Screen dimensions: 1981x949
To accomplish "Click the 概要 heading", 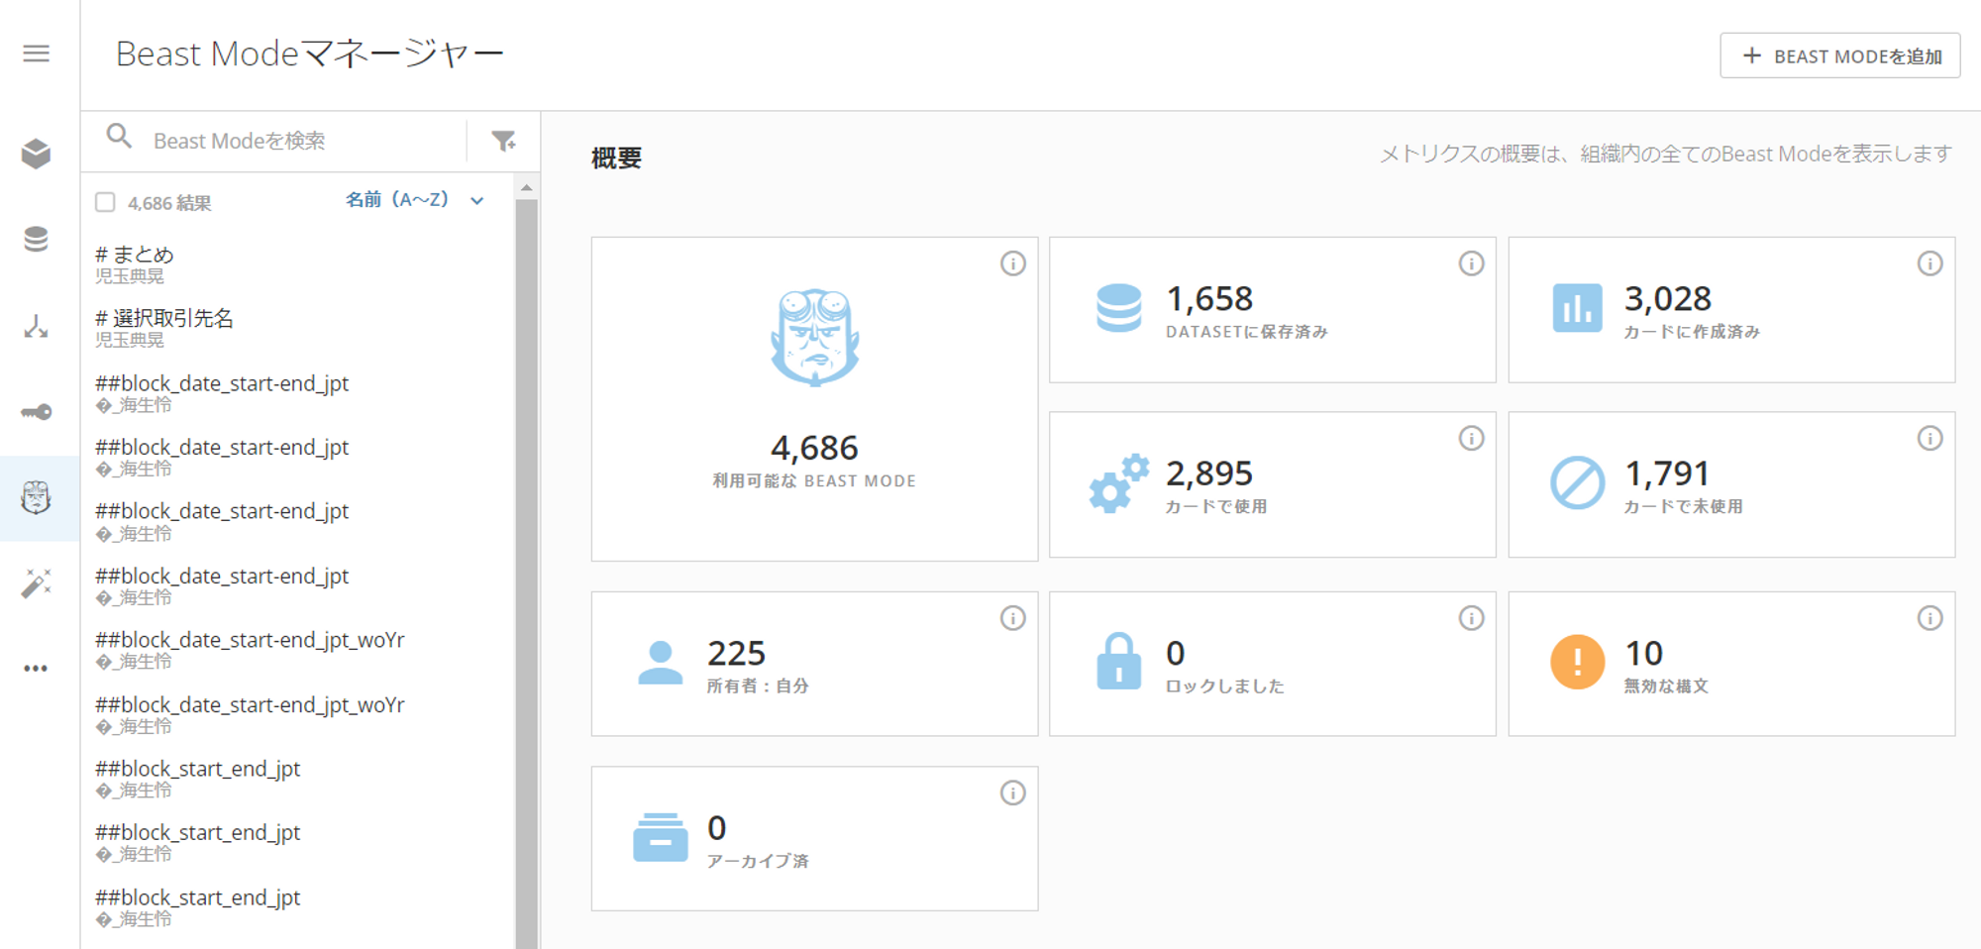I will (616, 158).
